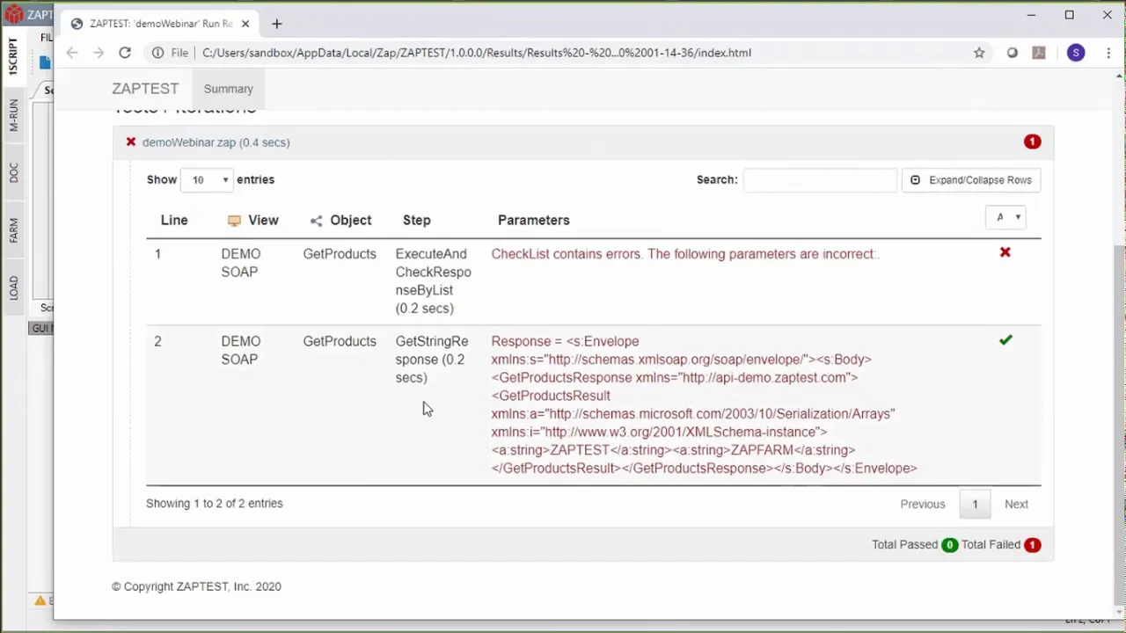Click GetProducts object in line 1
The image size is (1126, 633).
click(x=340, y=254)
